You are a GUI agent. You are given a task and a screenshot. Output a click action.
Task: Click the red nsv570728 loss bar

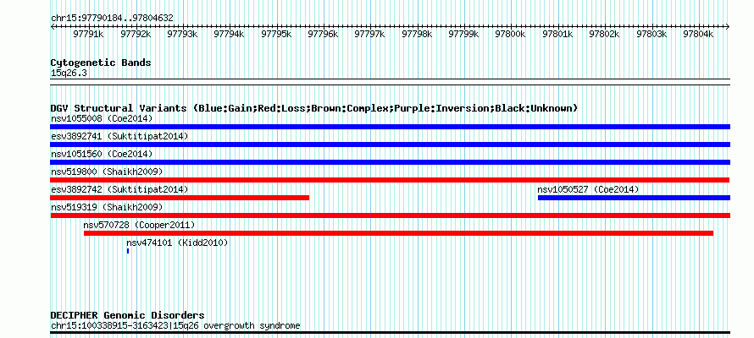click(398, 233)
